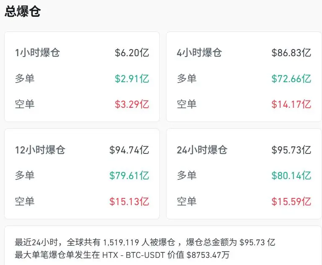Screen dimensions: 322x265
Task: Select the 24小时爆仓 card title
Action: [x=202, y=150]
